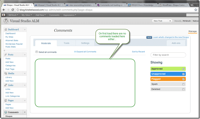Check the Select all comments checkbox
The height and width of the screenshot is (119, 200).
(37, 52)
